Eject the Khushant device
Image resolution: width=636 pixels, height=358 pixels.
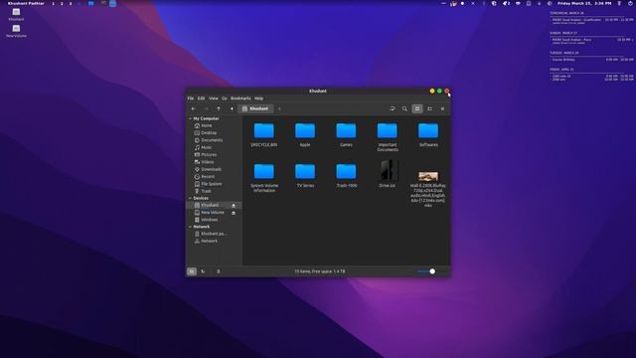234,206
